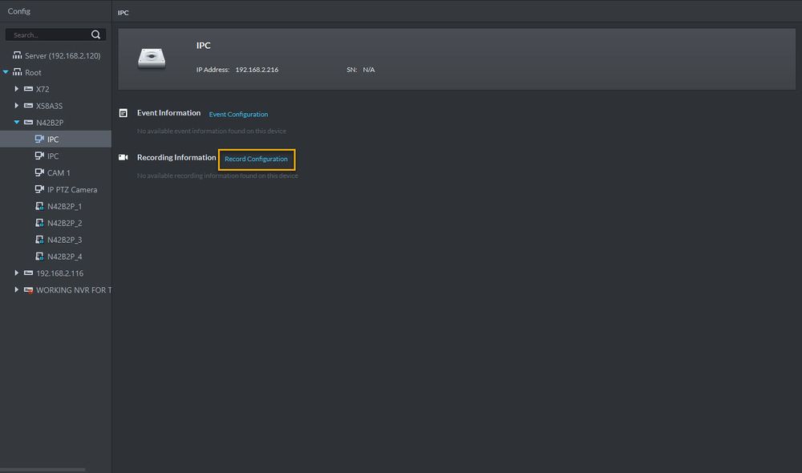802x473 pixels.
Task: Click the N42B2P_1 alarm input icon
Action: pos(39,206)
